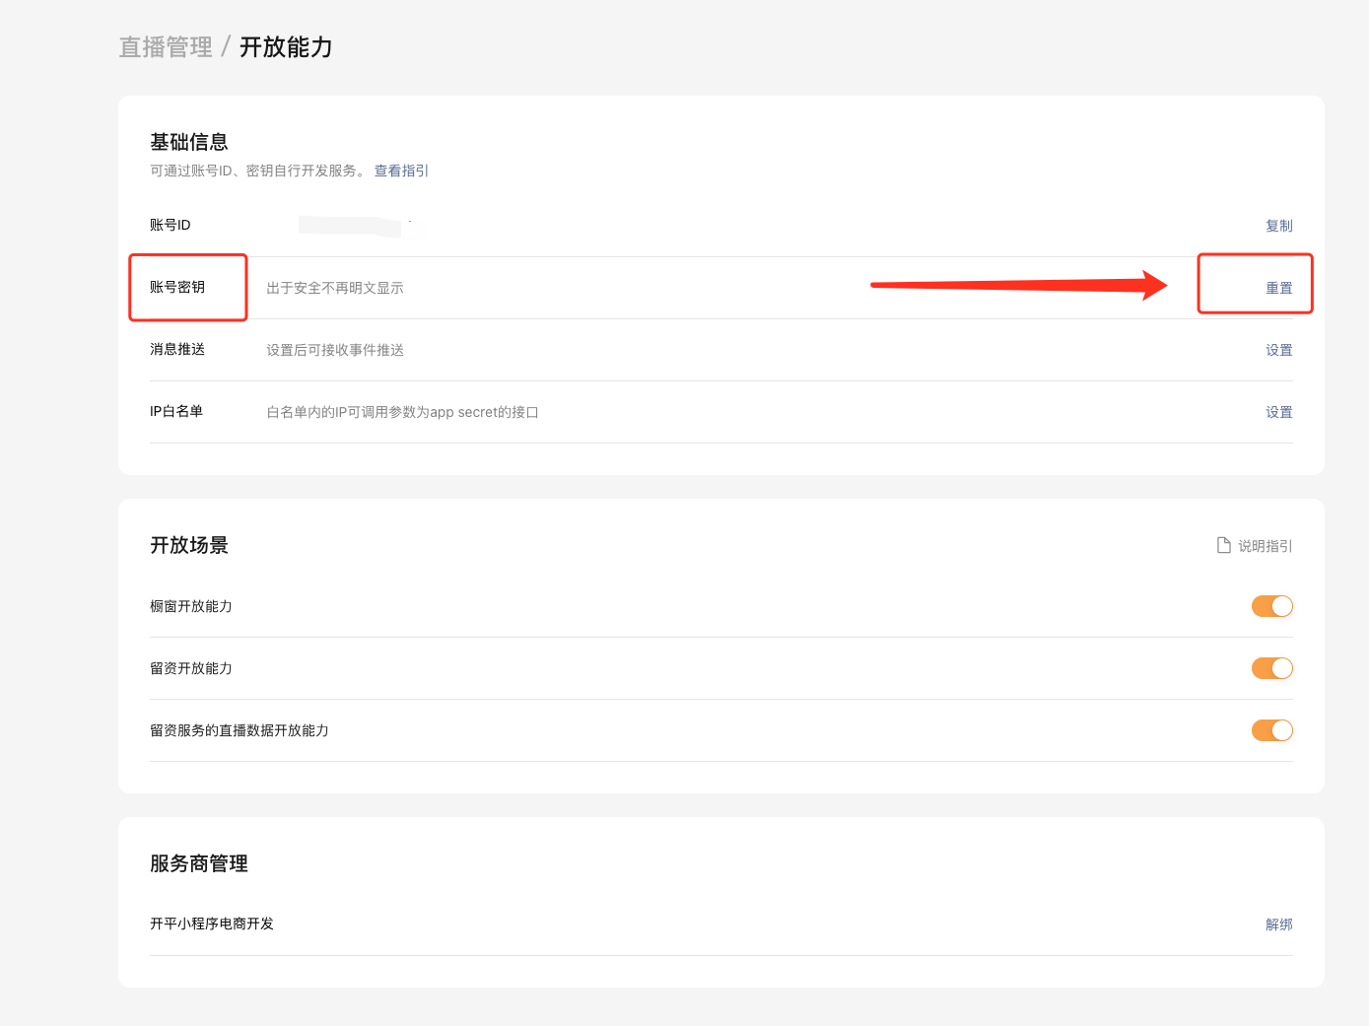Click the 服务商管理 section heading
Screen dimensions: 1369x1026
tap(199, 863)
